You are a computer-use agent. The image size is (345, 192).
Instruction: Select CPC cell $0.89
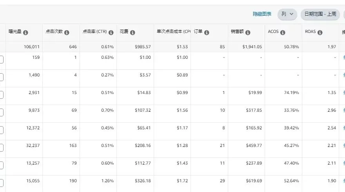[182, 75]
